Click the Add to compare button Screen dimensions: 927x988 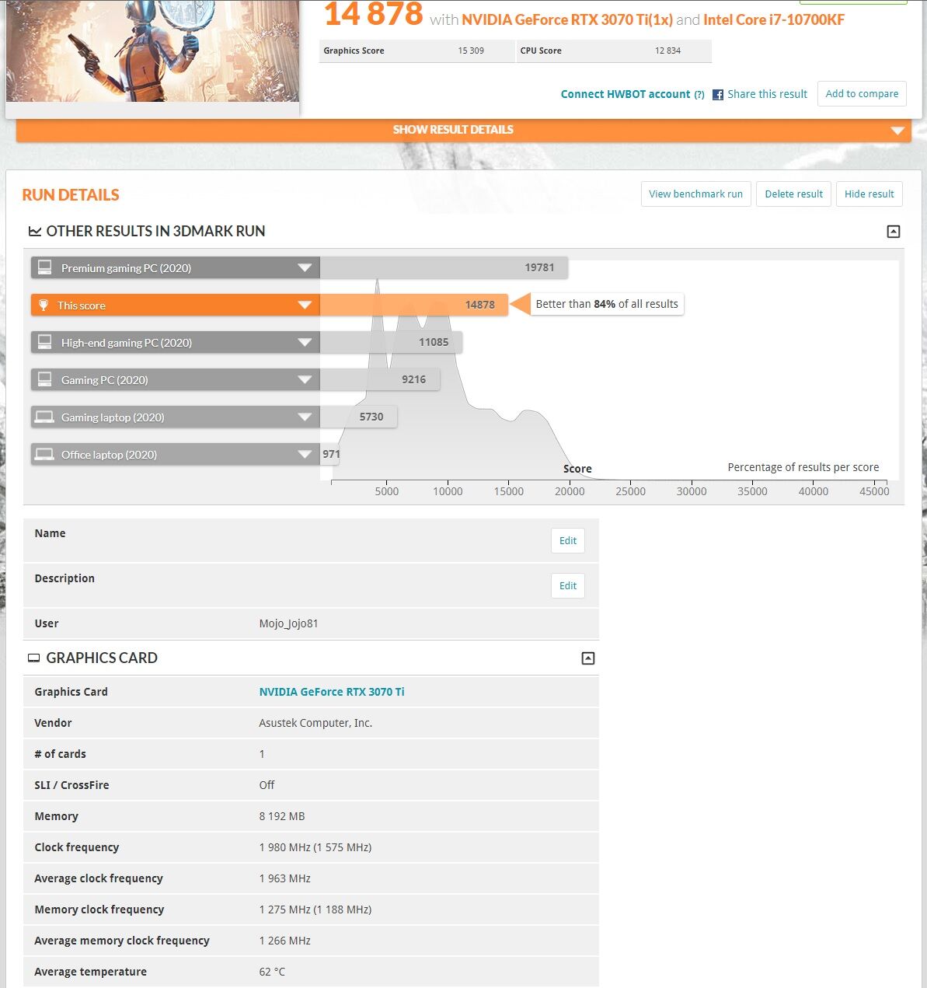tap(862, 94)
